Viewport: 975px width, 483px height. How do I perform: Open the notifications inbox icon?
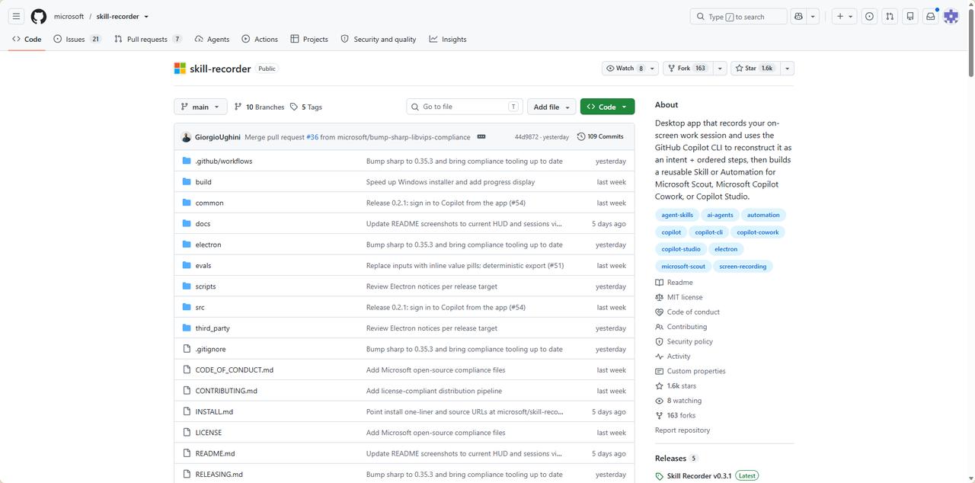(931, 16)
